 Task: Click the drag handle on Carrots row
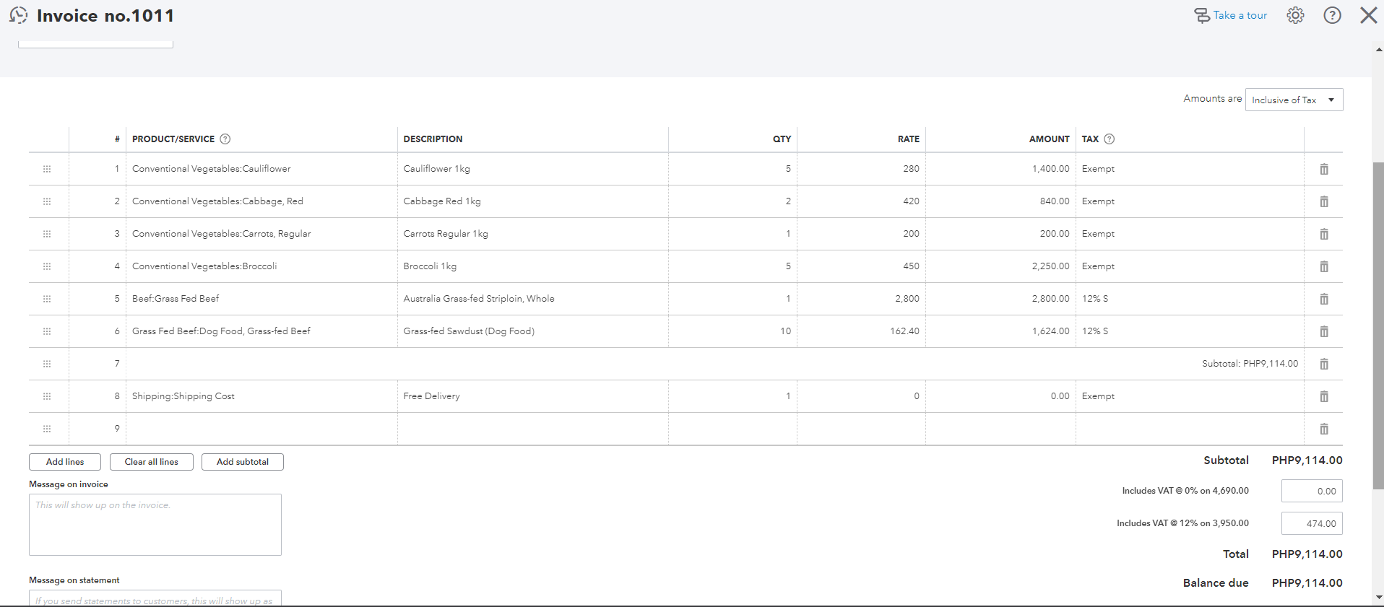47,234
